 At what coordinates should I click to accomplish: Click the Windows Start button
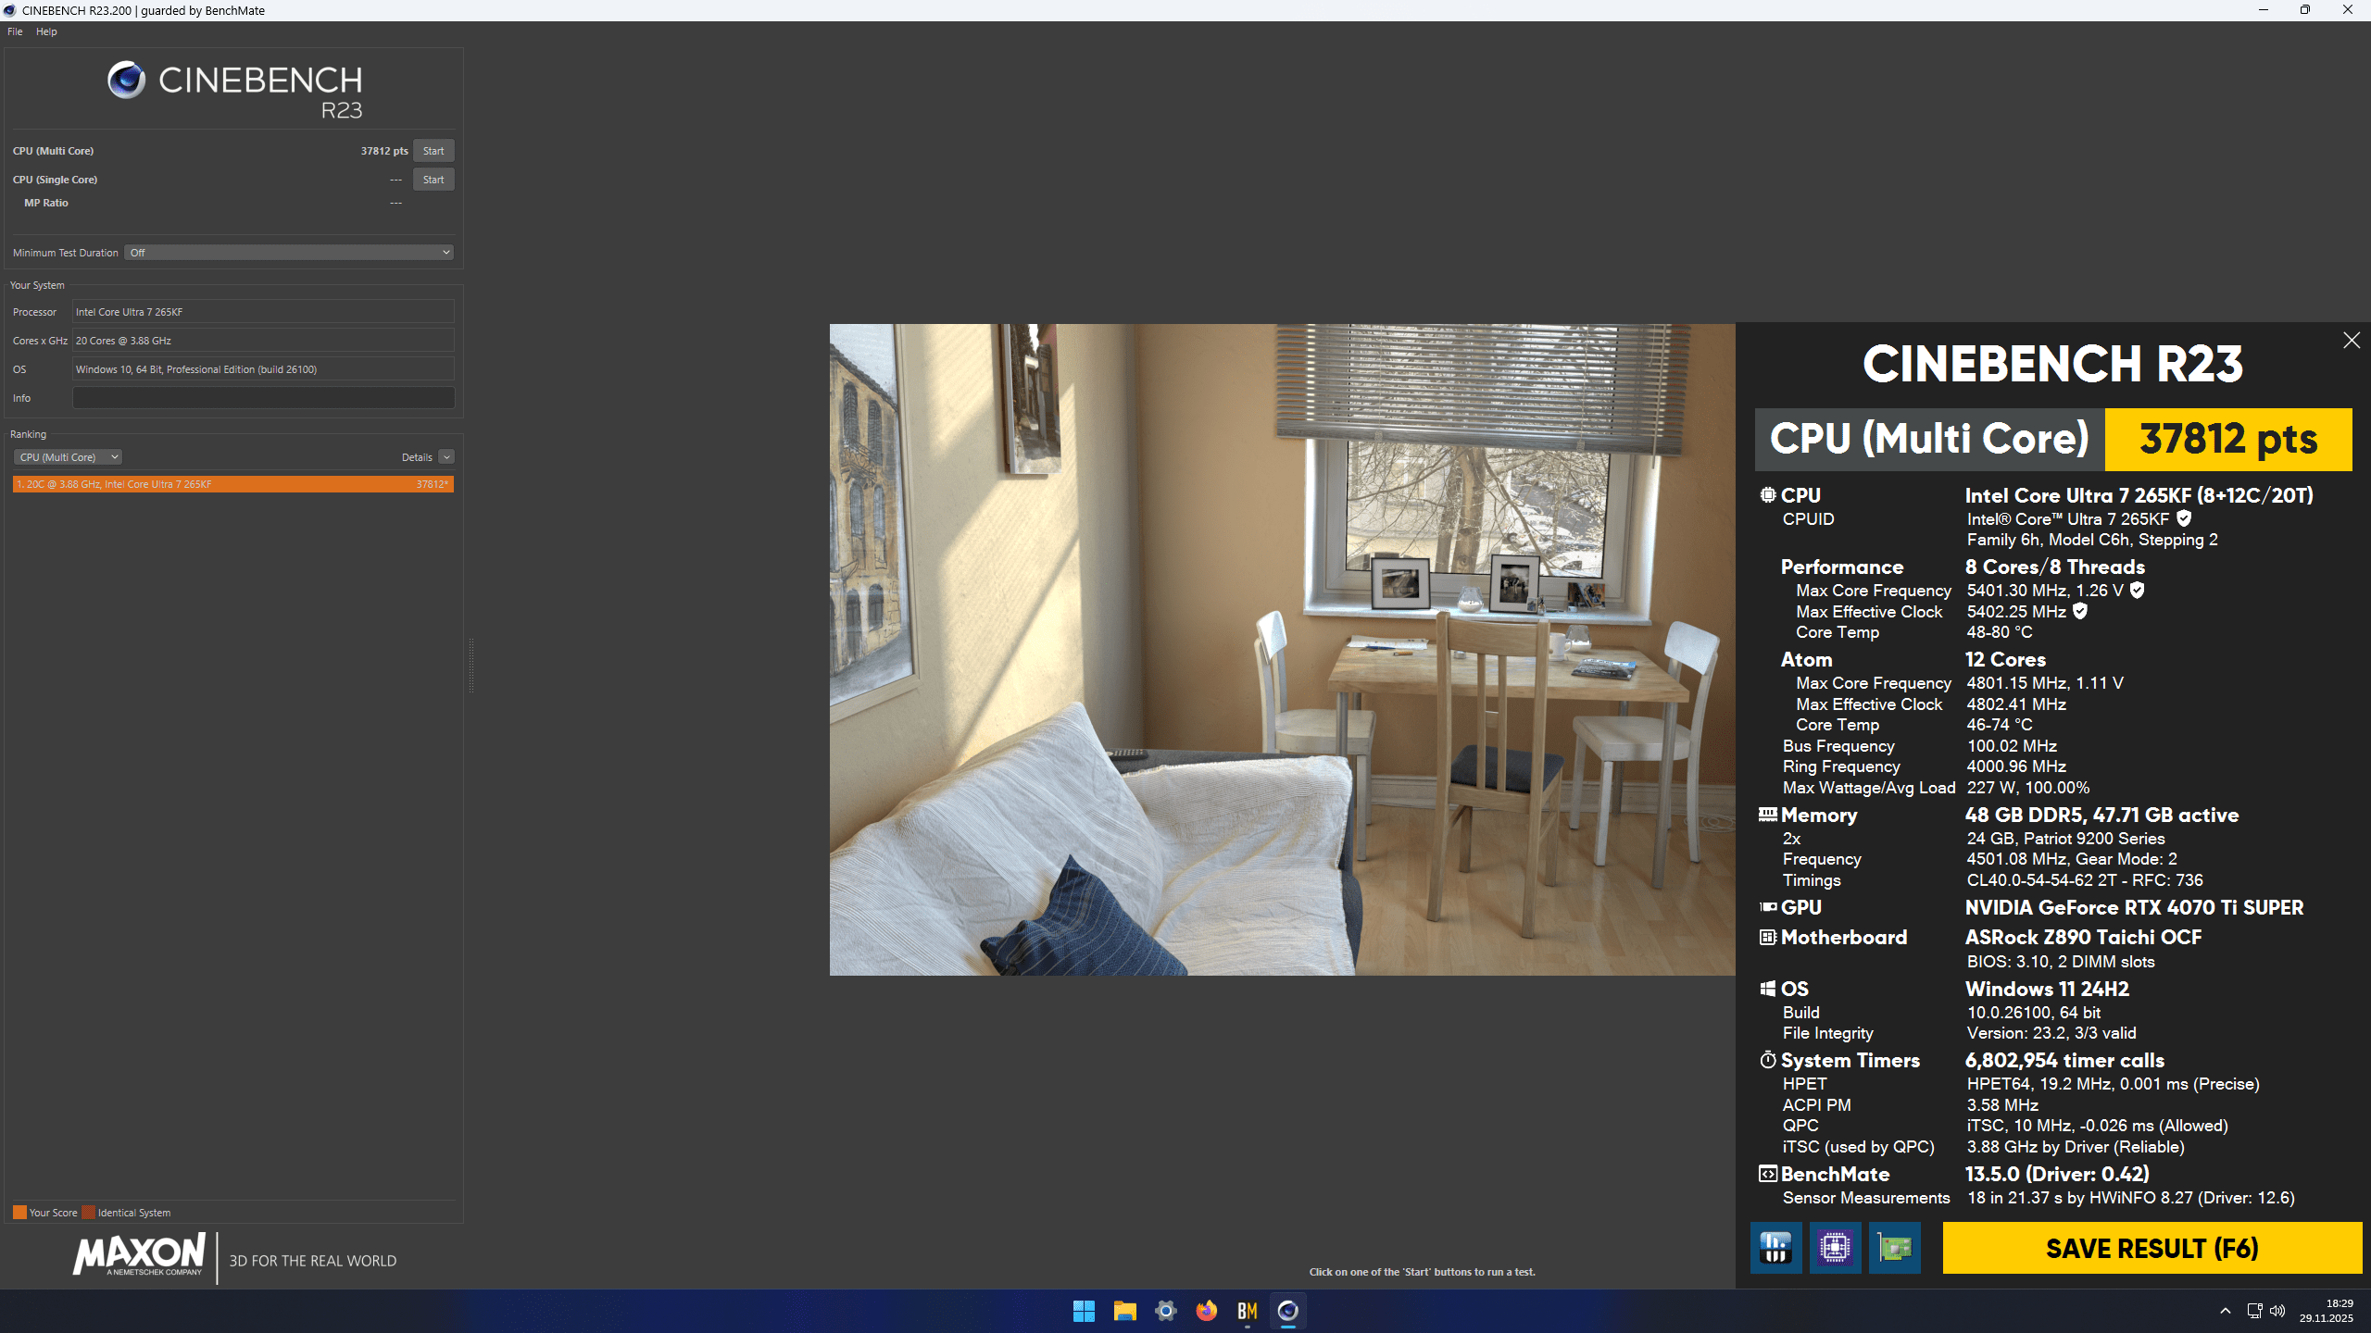tap(1084, 1311)
